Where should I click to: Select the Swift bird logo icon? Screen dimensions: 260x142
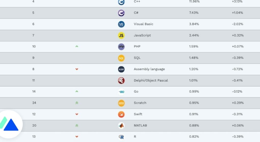[121, 114]
